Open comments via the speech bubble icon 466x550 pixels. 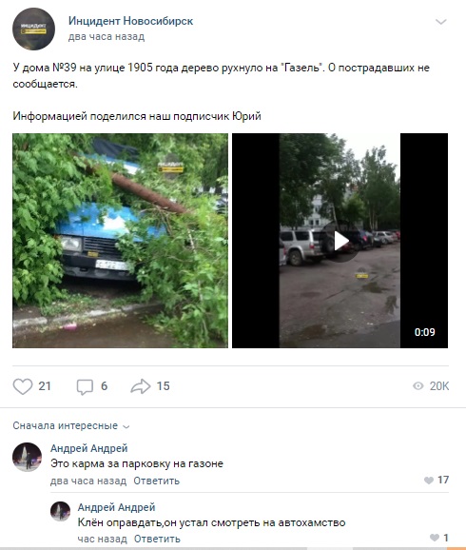click(85, 387)
